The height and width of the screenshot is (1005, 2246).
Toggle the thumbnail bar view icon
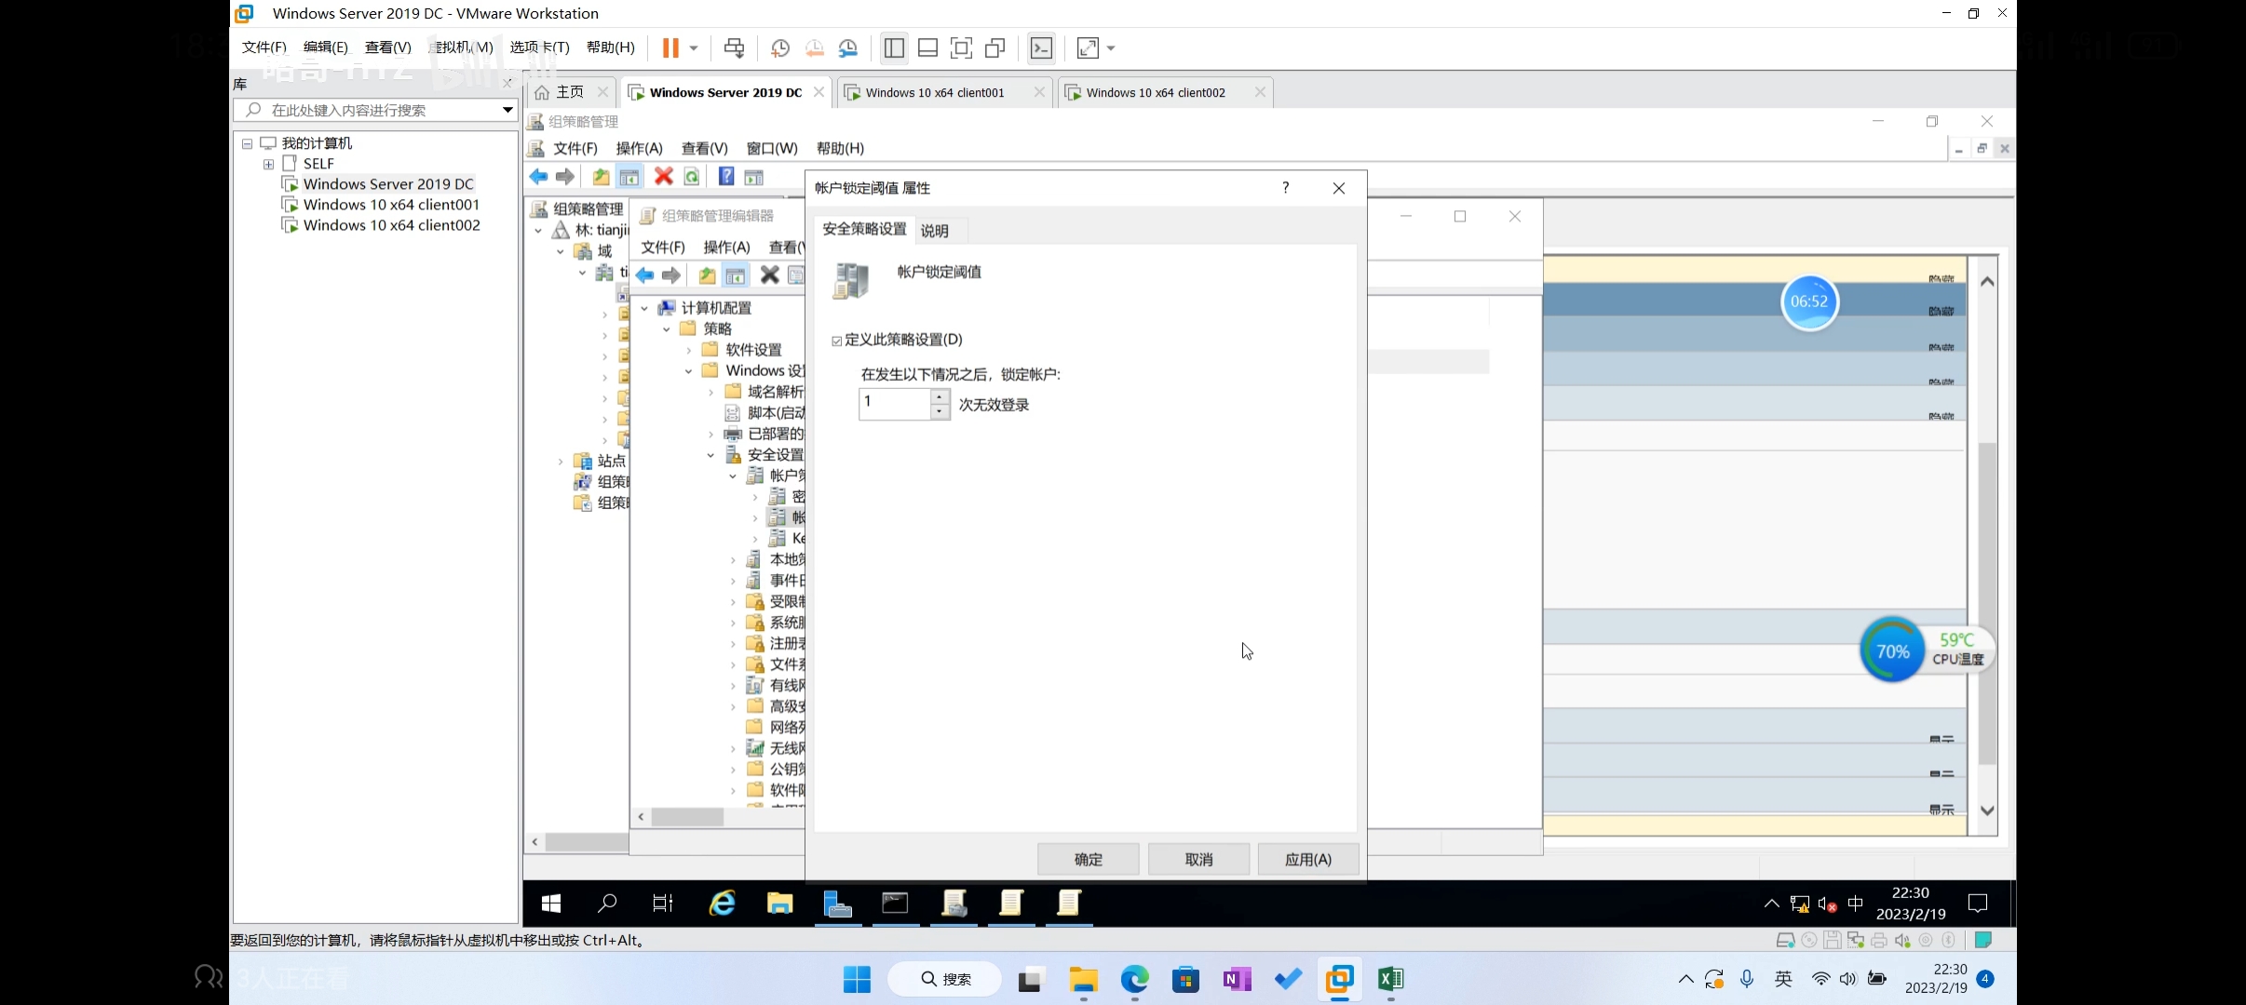point(927,48)
